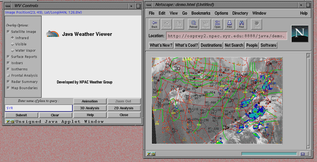Click the Net Search directory button
The height and width of the screenshot is (162, 317).
click(x=234, y=45)
